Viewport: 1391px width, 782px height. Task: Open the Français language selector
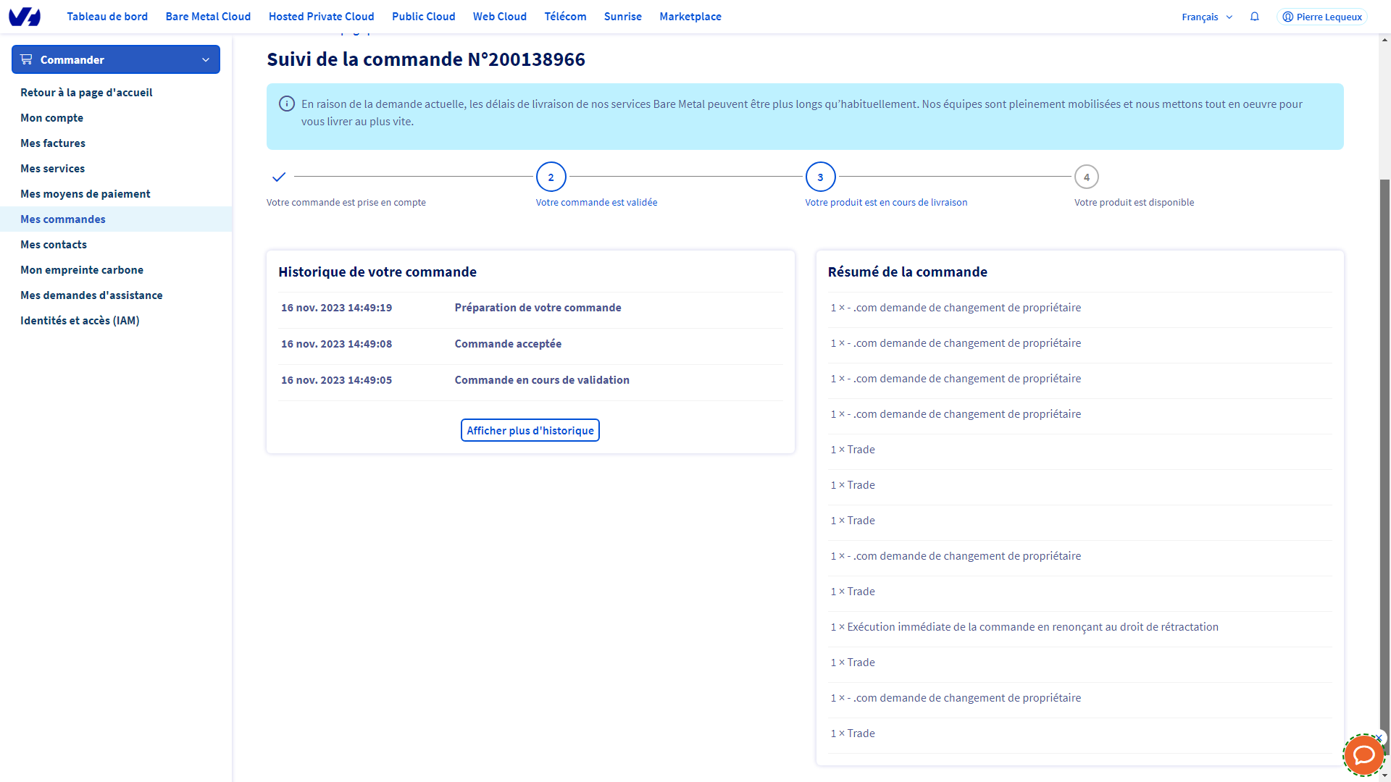[1207, 17]
